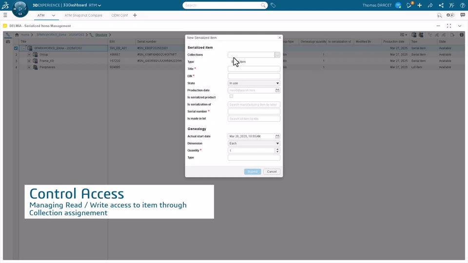Select the structure view icon in left sidebar
468x263 pixels.
coord(8,35)
